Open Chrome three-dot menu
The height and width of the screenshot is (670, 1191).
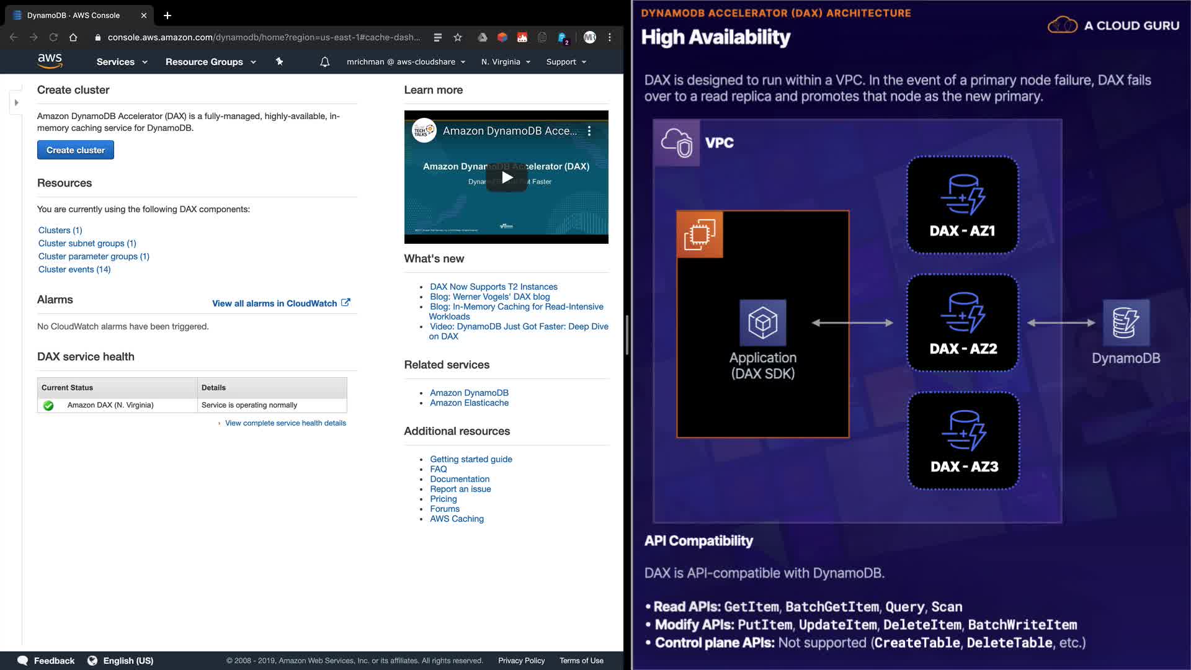[x=610, y=37]
